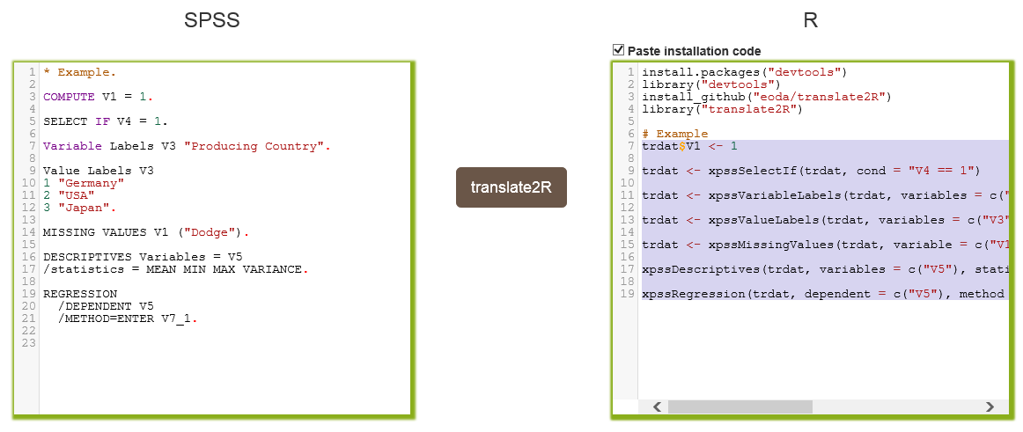Click the R heading
1023x432 pixels.
coord(810,20)
